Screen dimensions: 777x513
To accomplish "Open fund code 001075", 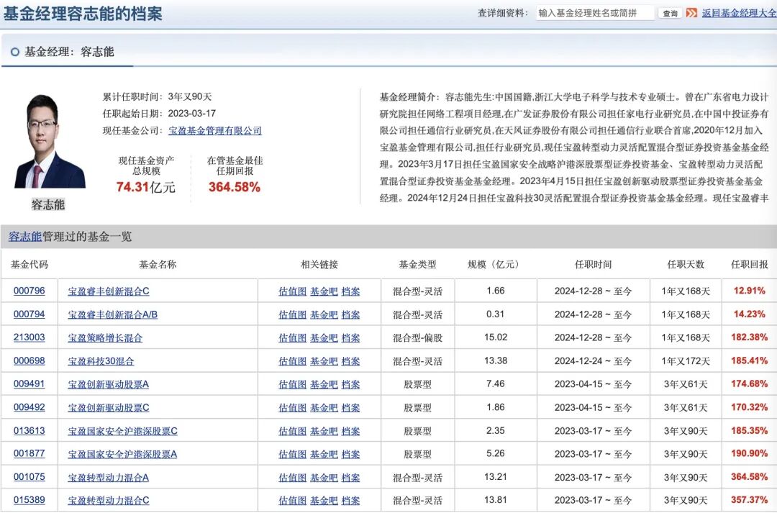I will pyautogui.click(x=29, y=477).
